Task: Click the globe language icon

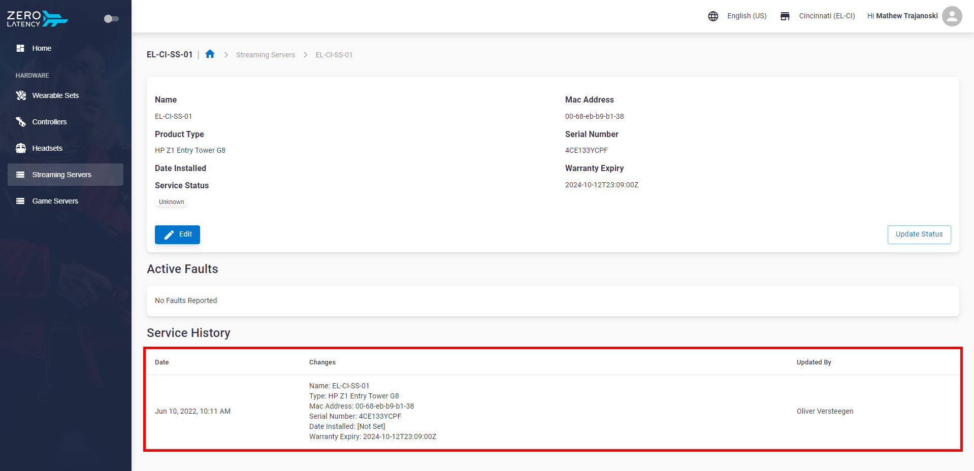Action: [x=713, y=16]
